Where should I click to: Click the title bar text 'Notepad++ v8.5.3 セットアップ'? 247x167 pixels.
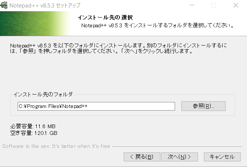(45, 6)
